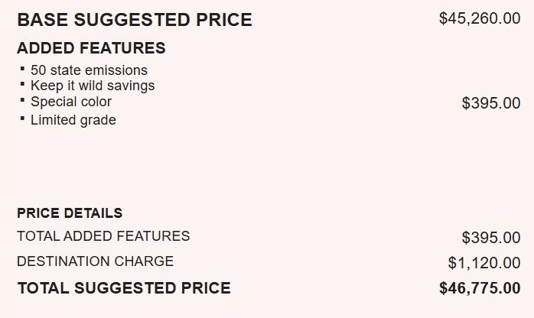Select the Special color feature text
This screenshot has height=318, width=534.
pyautogui.click(x=71, y=102)
